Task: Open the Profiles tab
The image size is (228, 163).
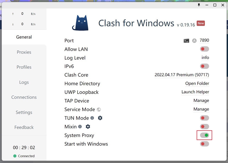Action: [x=24, y=67]
